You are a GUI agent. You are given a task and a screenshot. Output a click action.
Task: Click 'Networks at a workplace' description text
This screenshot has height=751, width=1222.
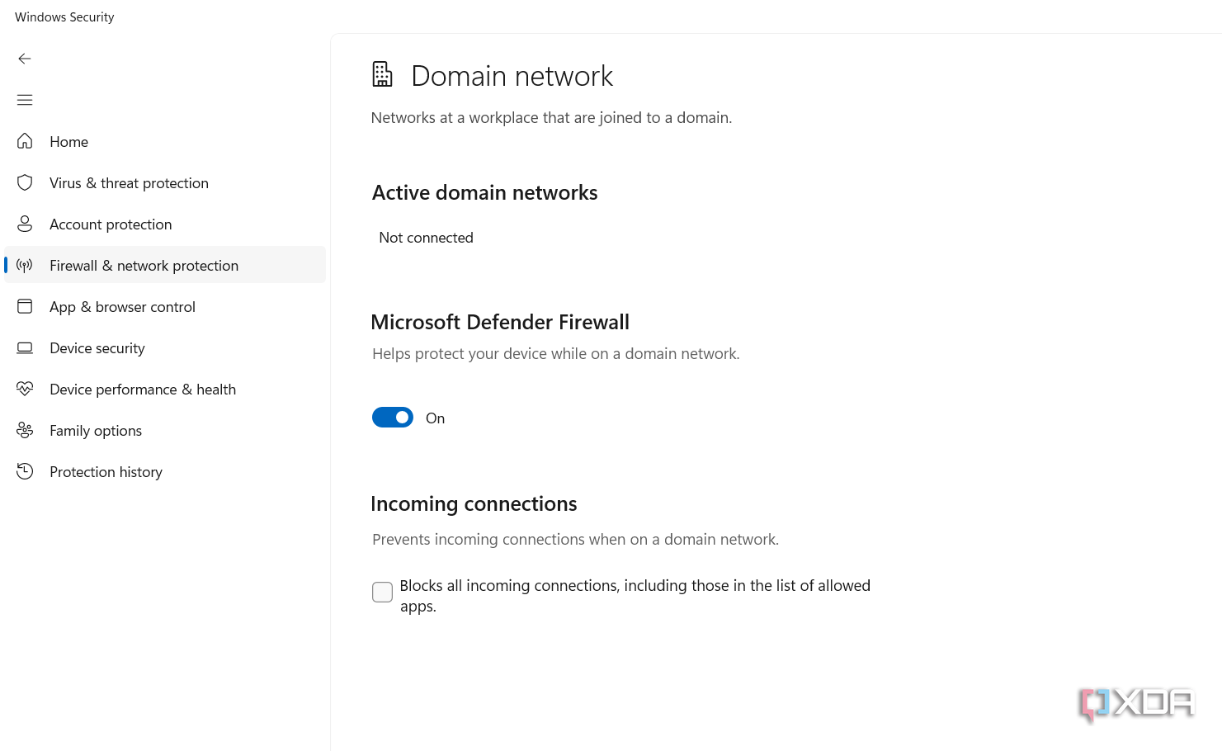click(551, 118)
